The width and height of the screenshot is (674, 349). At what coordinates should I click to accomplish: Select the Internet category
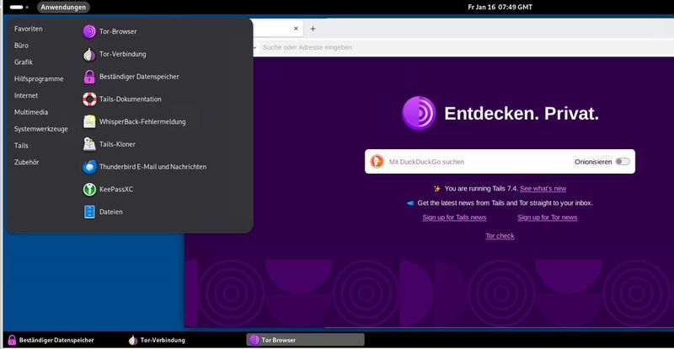coord(26,95)
